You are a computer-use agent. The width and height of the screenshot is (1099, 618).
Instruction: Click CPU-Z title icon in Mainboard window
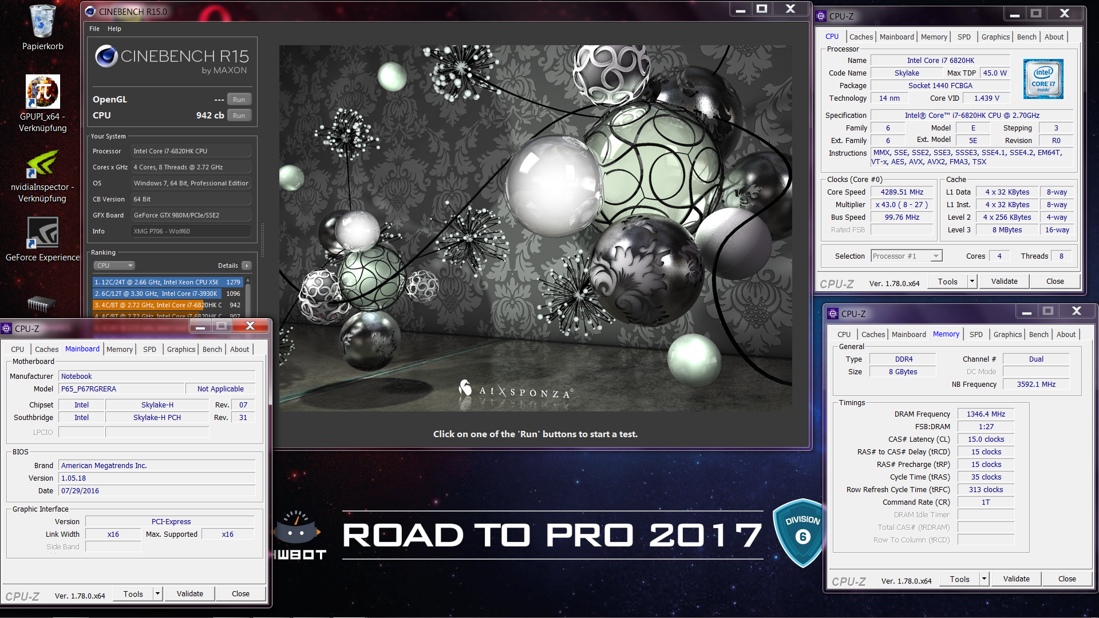[7, 328]
